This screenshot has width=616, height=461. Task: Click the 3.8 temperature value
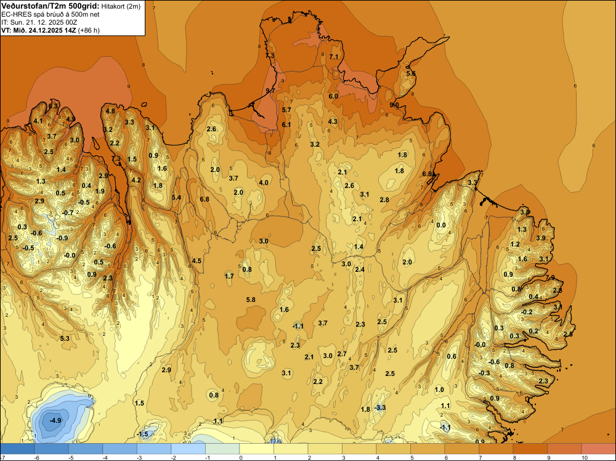coord(525,212)
